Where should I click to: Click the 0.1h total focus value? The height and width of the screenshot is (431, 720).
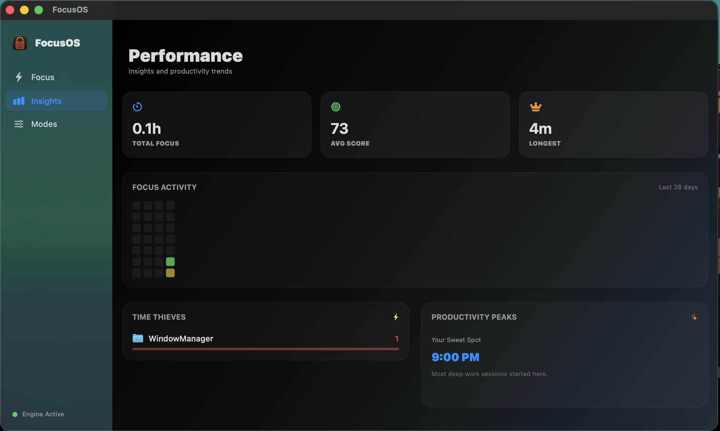click(x=147, y=128)
